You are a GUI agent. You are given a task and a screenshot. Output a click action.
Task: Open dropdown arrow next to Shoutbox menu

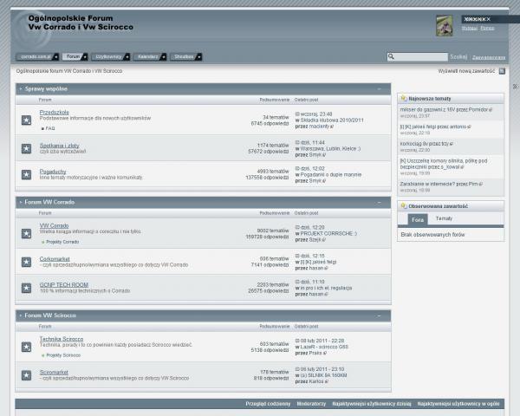(x=199, y=57)
